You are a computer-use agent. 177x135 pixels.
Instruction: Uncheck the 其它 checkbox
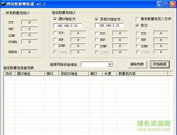tap(138, 26)
